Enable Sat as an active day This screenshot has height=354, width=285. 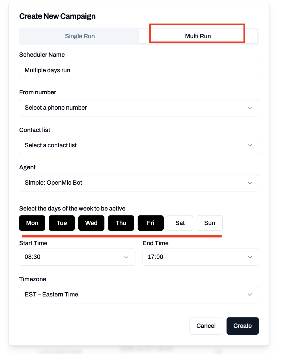click(180, 223)
